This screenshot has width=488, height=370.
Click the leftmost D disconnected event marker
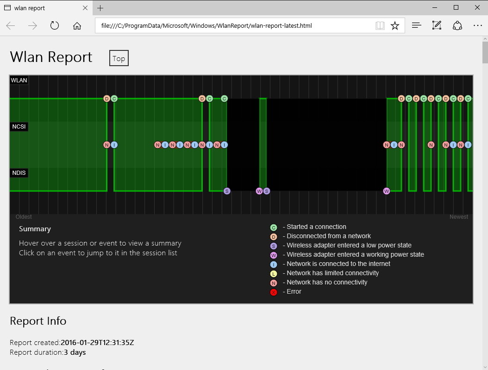coord(107,99)
